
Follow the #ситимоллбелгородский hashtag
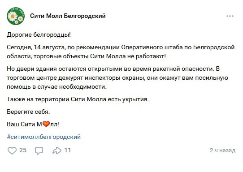pos(43,137)
